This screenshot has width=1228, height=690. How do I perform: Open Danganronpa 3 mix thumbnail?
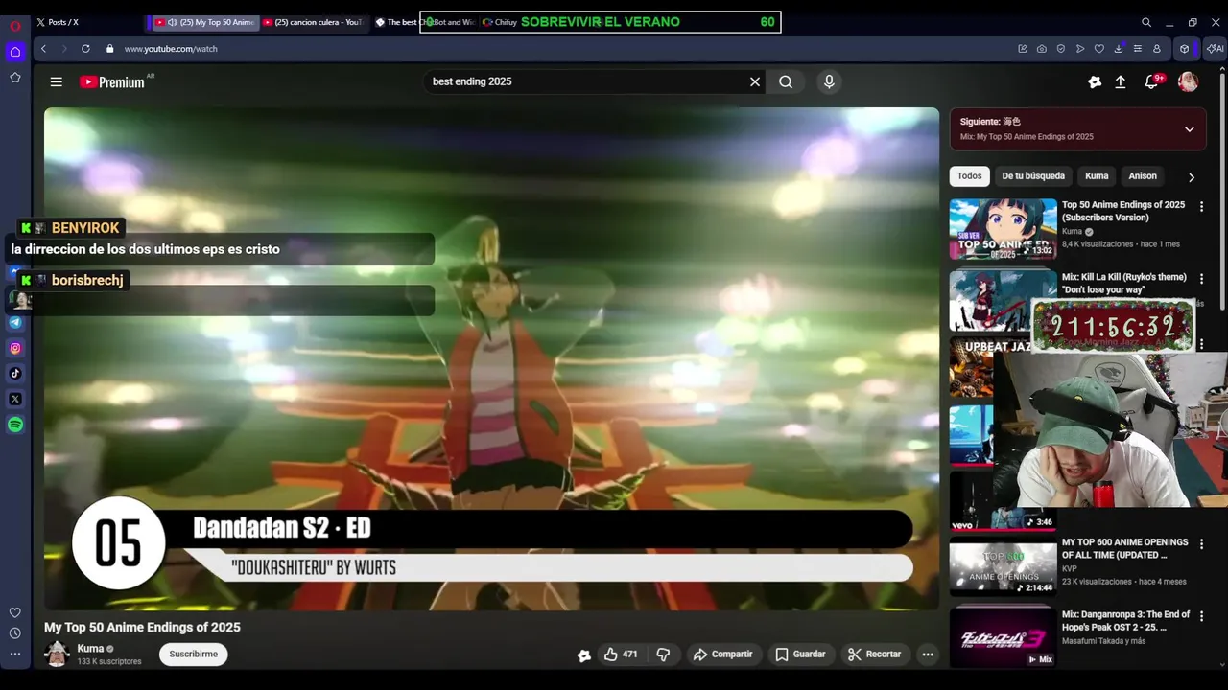point(1004,637)
